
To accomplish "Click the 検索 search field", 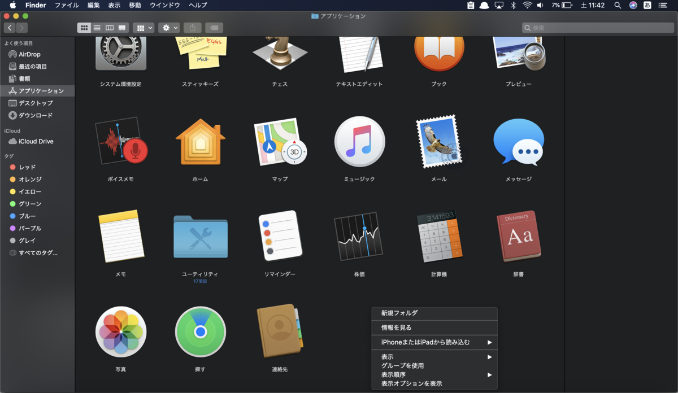I will tap(597, 28).
